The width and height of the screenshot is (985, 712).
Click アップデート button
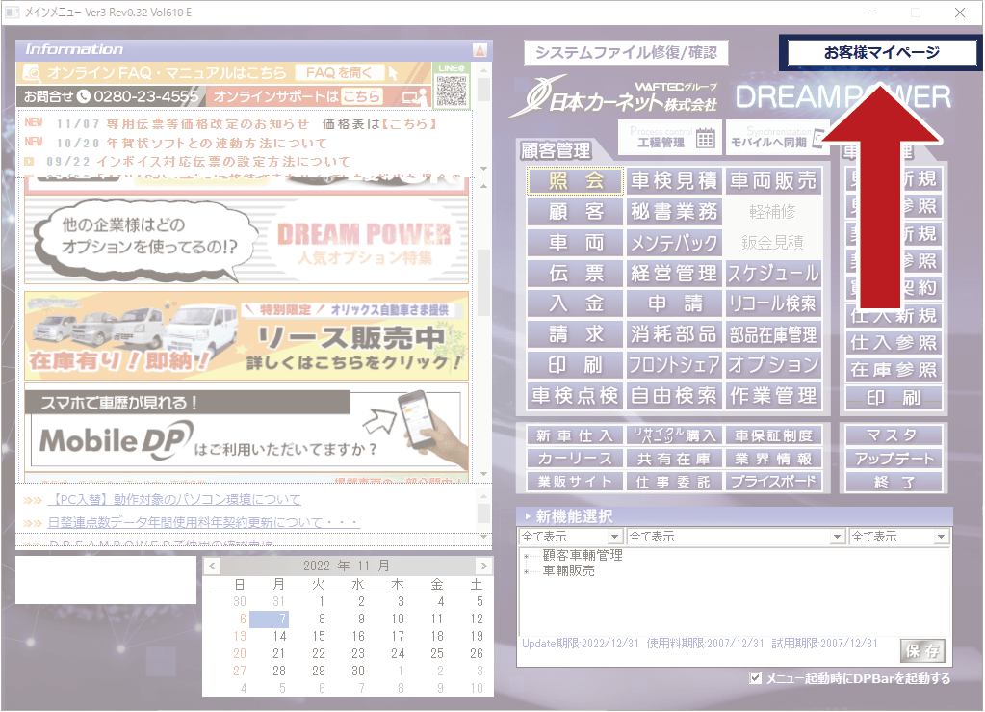(x=894, y=459)
